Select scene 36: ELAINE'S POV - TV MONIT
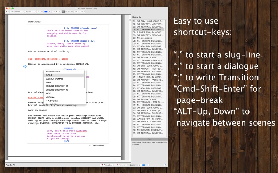This screenshot has height=173, width=278. (x=148, y=119)
